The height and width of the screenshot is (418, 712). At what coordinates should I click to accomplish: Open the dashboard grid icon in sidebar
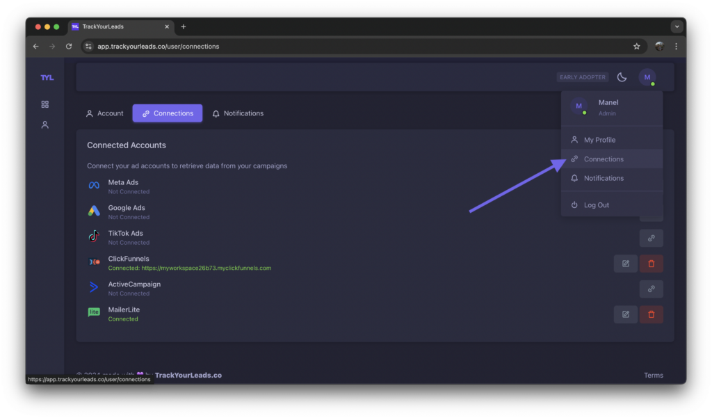[45, 104]
